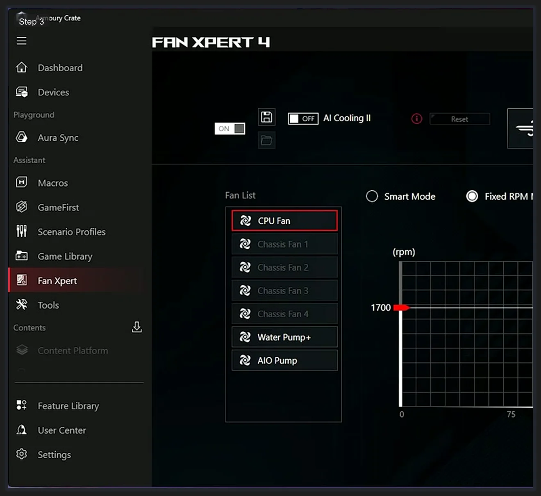Select Water Pump+ in the Fan List
Image resolution: width=541 pixels, height=496 pixels.
click(284, 337)
